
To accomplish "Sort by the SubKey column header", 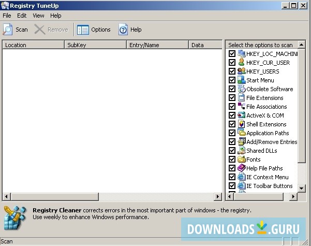I will click(95, 45).
